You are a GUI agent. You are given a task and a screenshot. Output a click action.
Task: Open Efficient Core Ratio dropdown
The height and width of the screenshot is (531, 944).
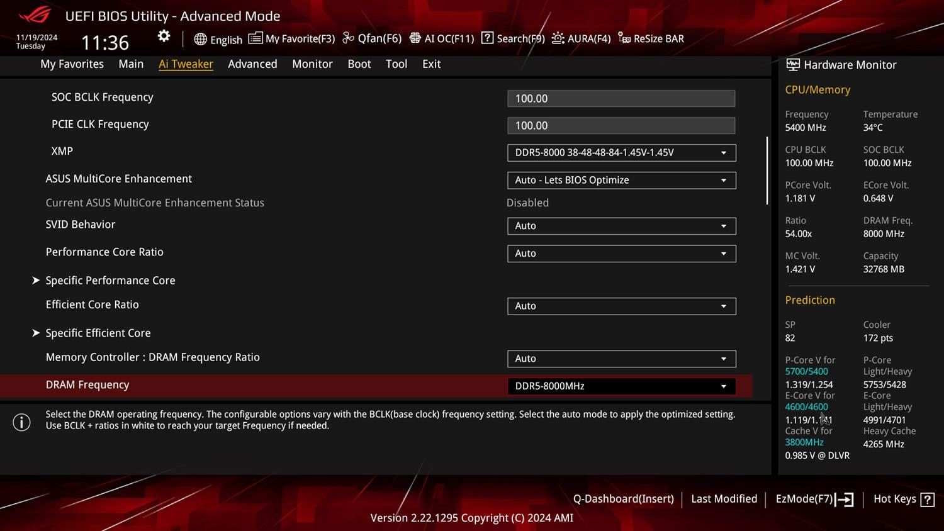[622, 306]
